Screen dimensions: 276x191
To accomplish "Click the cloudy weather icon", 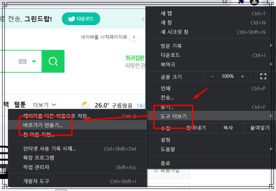I will (x=86, y=105).
